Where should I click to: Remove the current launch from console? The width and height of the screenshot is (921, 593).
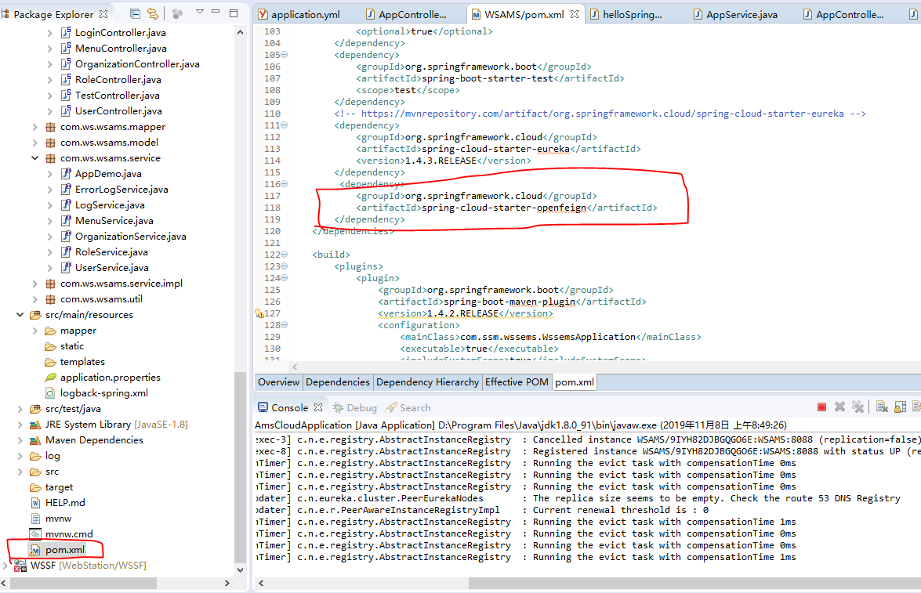[839, 407]
